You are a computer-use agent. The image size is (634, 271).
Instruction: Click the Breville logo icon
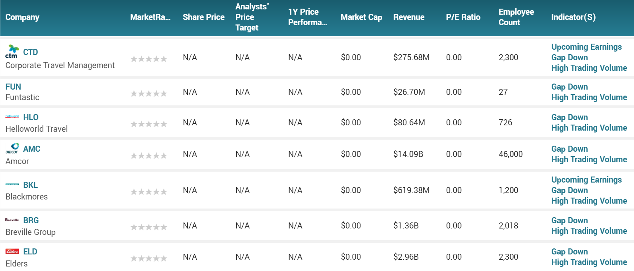pyautogui.click(x=12, y=220)
